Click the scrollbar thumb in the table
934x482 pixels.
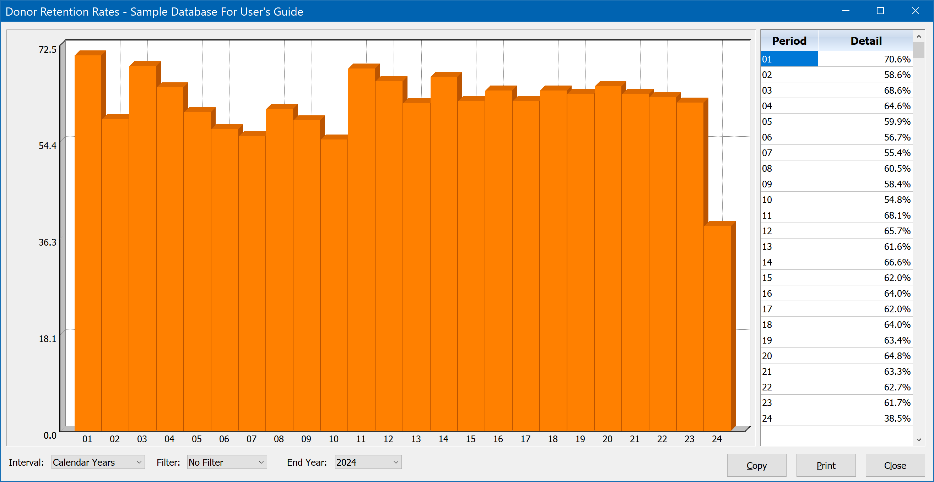click(919, 50)
